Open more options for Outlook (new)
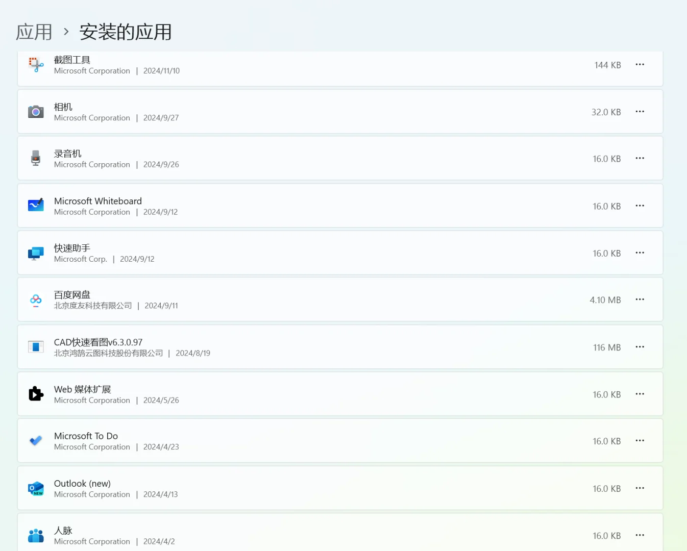687x551 pixels. coord(640,488)
